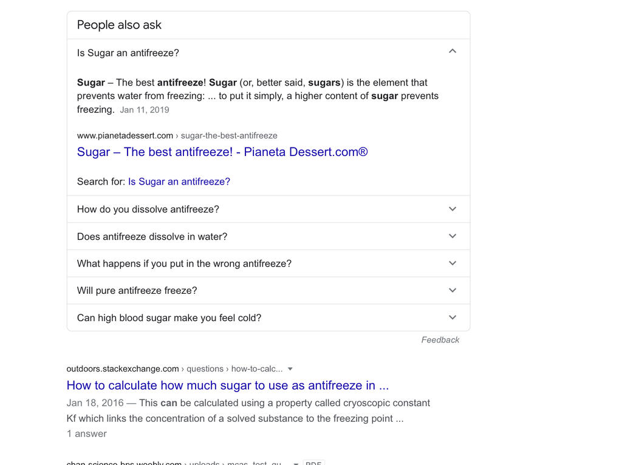Expand "Will pure antifreeze freeze?" question text
Screen dimensions: 622x465
pos(137,291)
